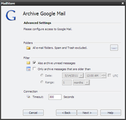This screenshot has width=126, height=120.
Task: Click the calendar icon next to older-than filter
Action: coord(28,69)
